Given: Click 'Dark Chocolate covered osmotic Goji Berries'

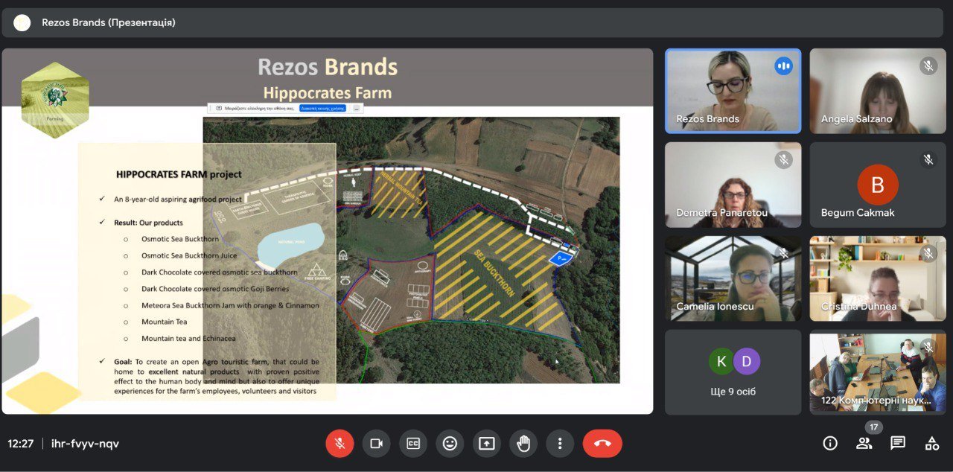Looking at the screenshot, I should click(215, 289).
